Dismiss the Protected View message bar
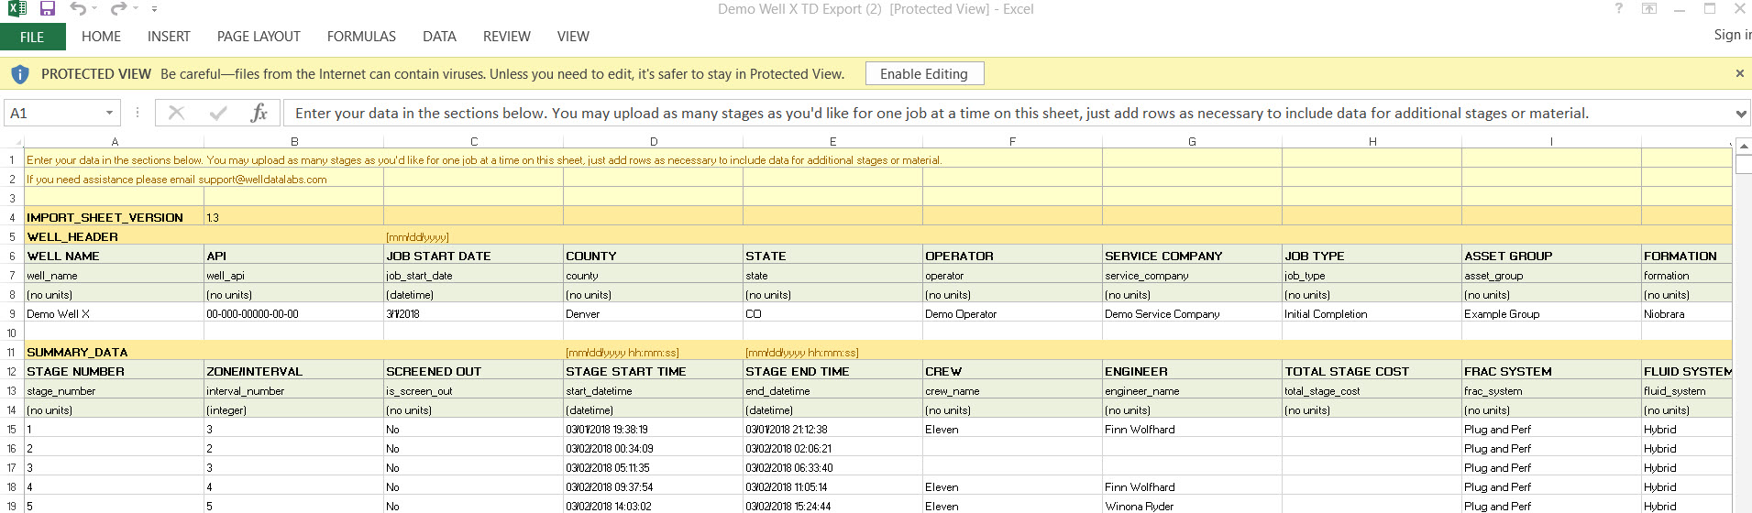Screen dimensions: 1752x513 click(x=1739, y=73)
